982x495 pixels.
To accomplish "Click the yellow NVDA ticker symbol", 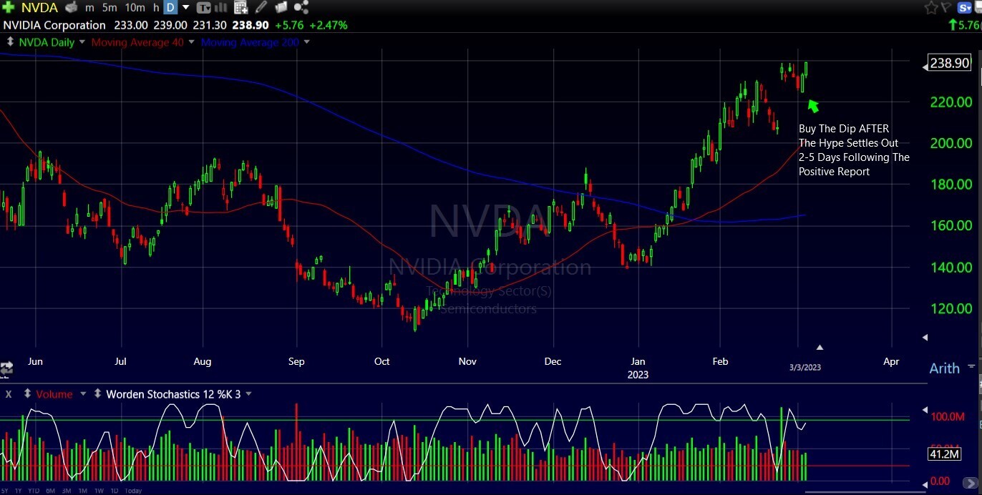I will 39,8.
